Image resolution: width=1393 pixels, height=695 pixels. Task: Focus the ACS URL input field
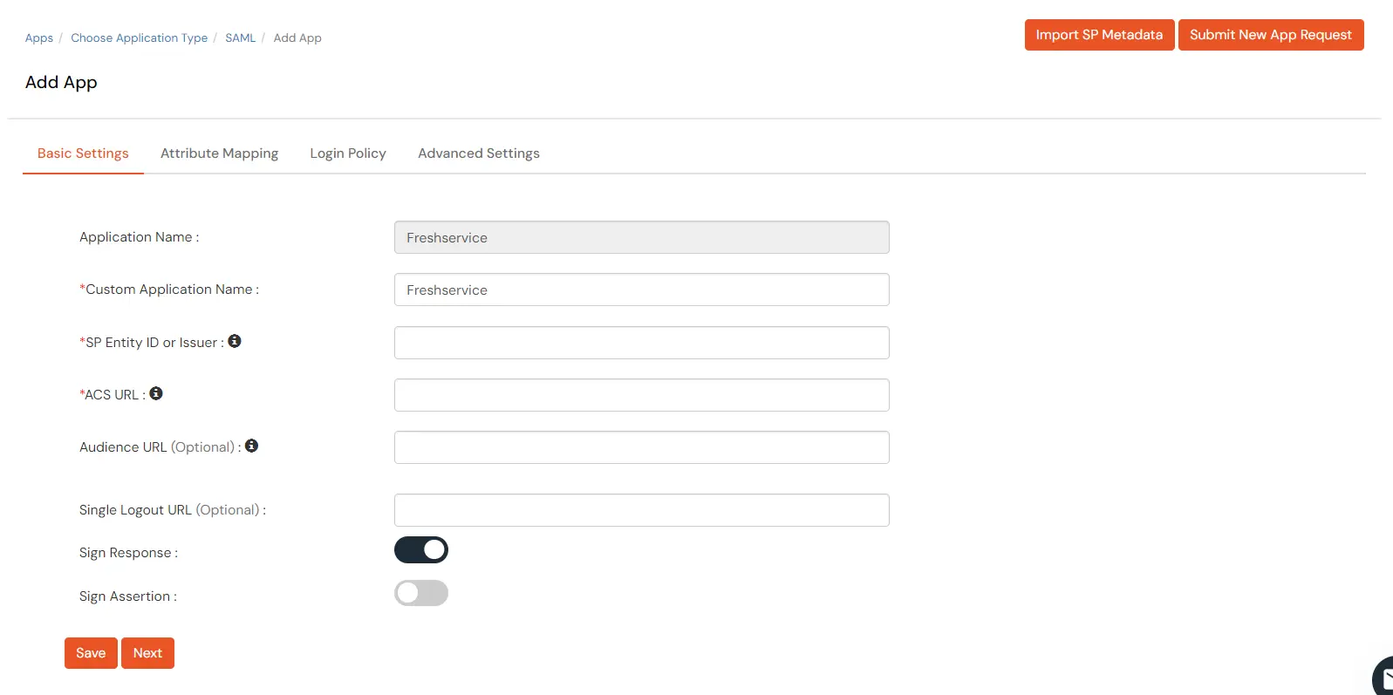[642, 395]
